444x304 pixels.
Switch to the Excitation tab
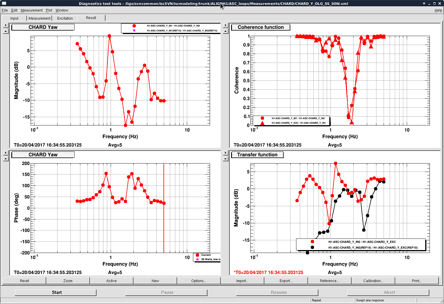tap(65, 18)
